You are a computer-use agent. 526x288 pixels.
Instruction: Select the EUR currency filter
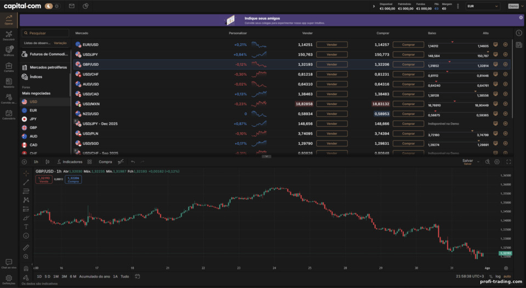tap(33, 110)
